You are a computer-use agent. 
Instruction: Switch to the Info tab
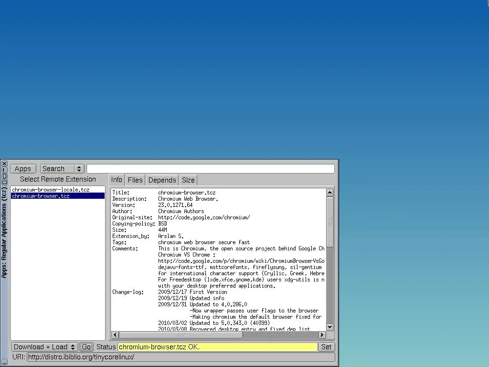pyautogui.click(x=117, y=180)
